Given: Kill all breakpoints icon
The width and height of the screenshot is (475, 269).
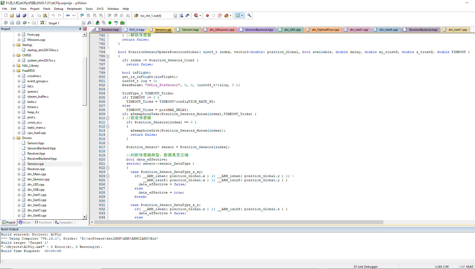Looking at the screenshot, I should point(226,16).
